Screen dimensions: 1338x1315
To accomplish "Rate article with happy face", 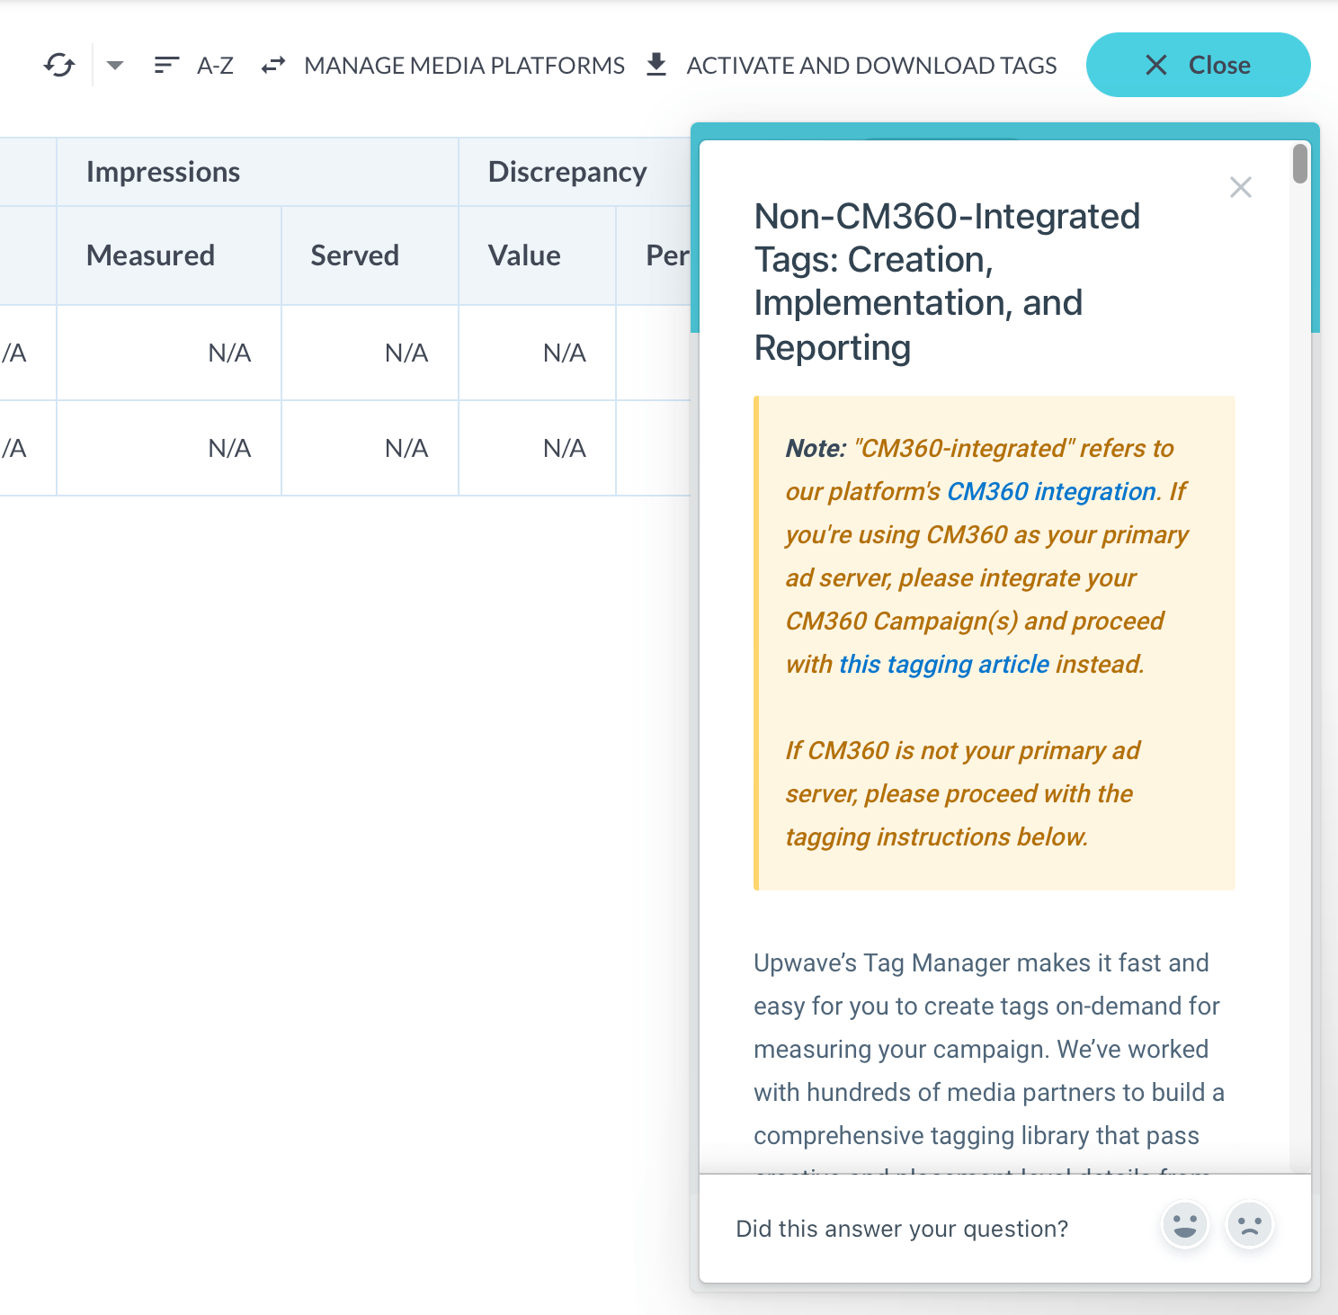I will [x=1185, y=1225].
